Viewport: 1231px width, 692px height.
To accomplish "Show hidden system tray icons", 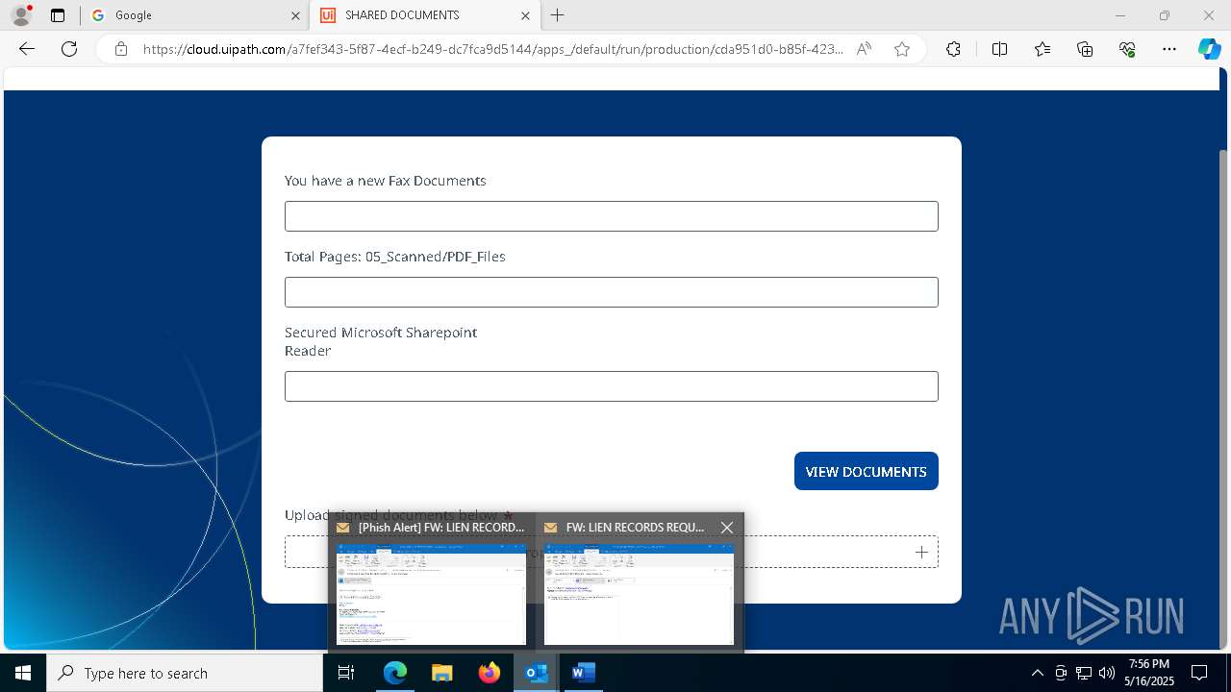I will (x=1037, y=673).
